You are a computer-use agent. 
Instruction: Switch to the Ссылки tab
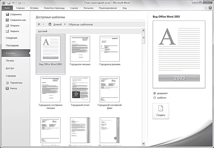74,8
